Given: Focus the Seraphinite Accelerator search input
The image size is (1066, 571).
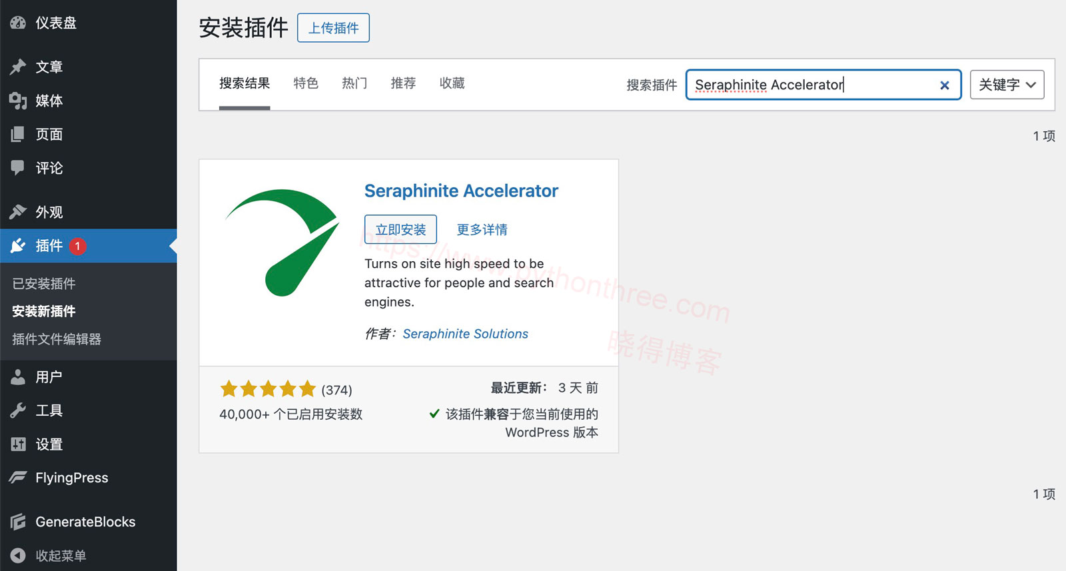Looking at the screenshot, I should (x=823, y=85).
